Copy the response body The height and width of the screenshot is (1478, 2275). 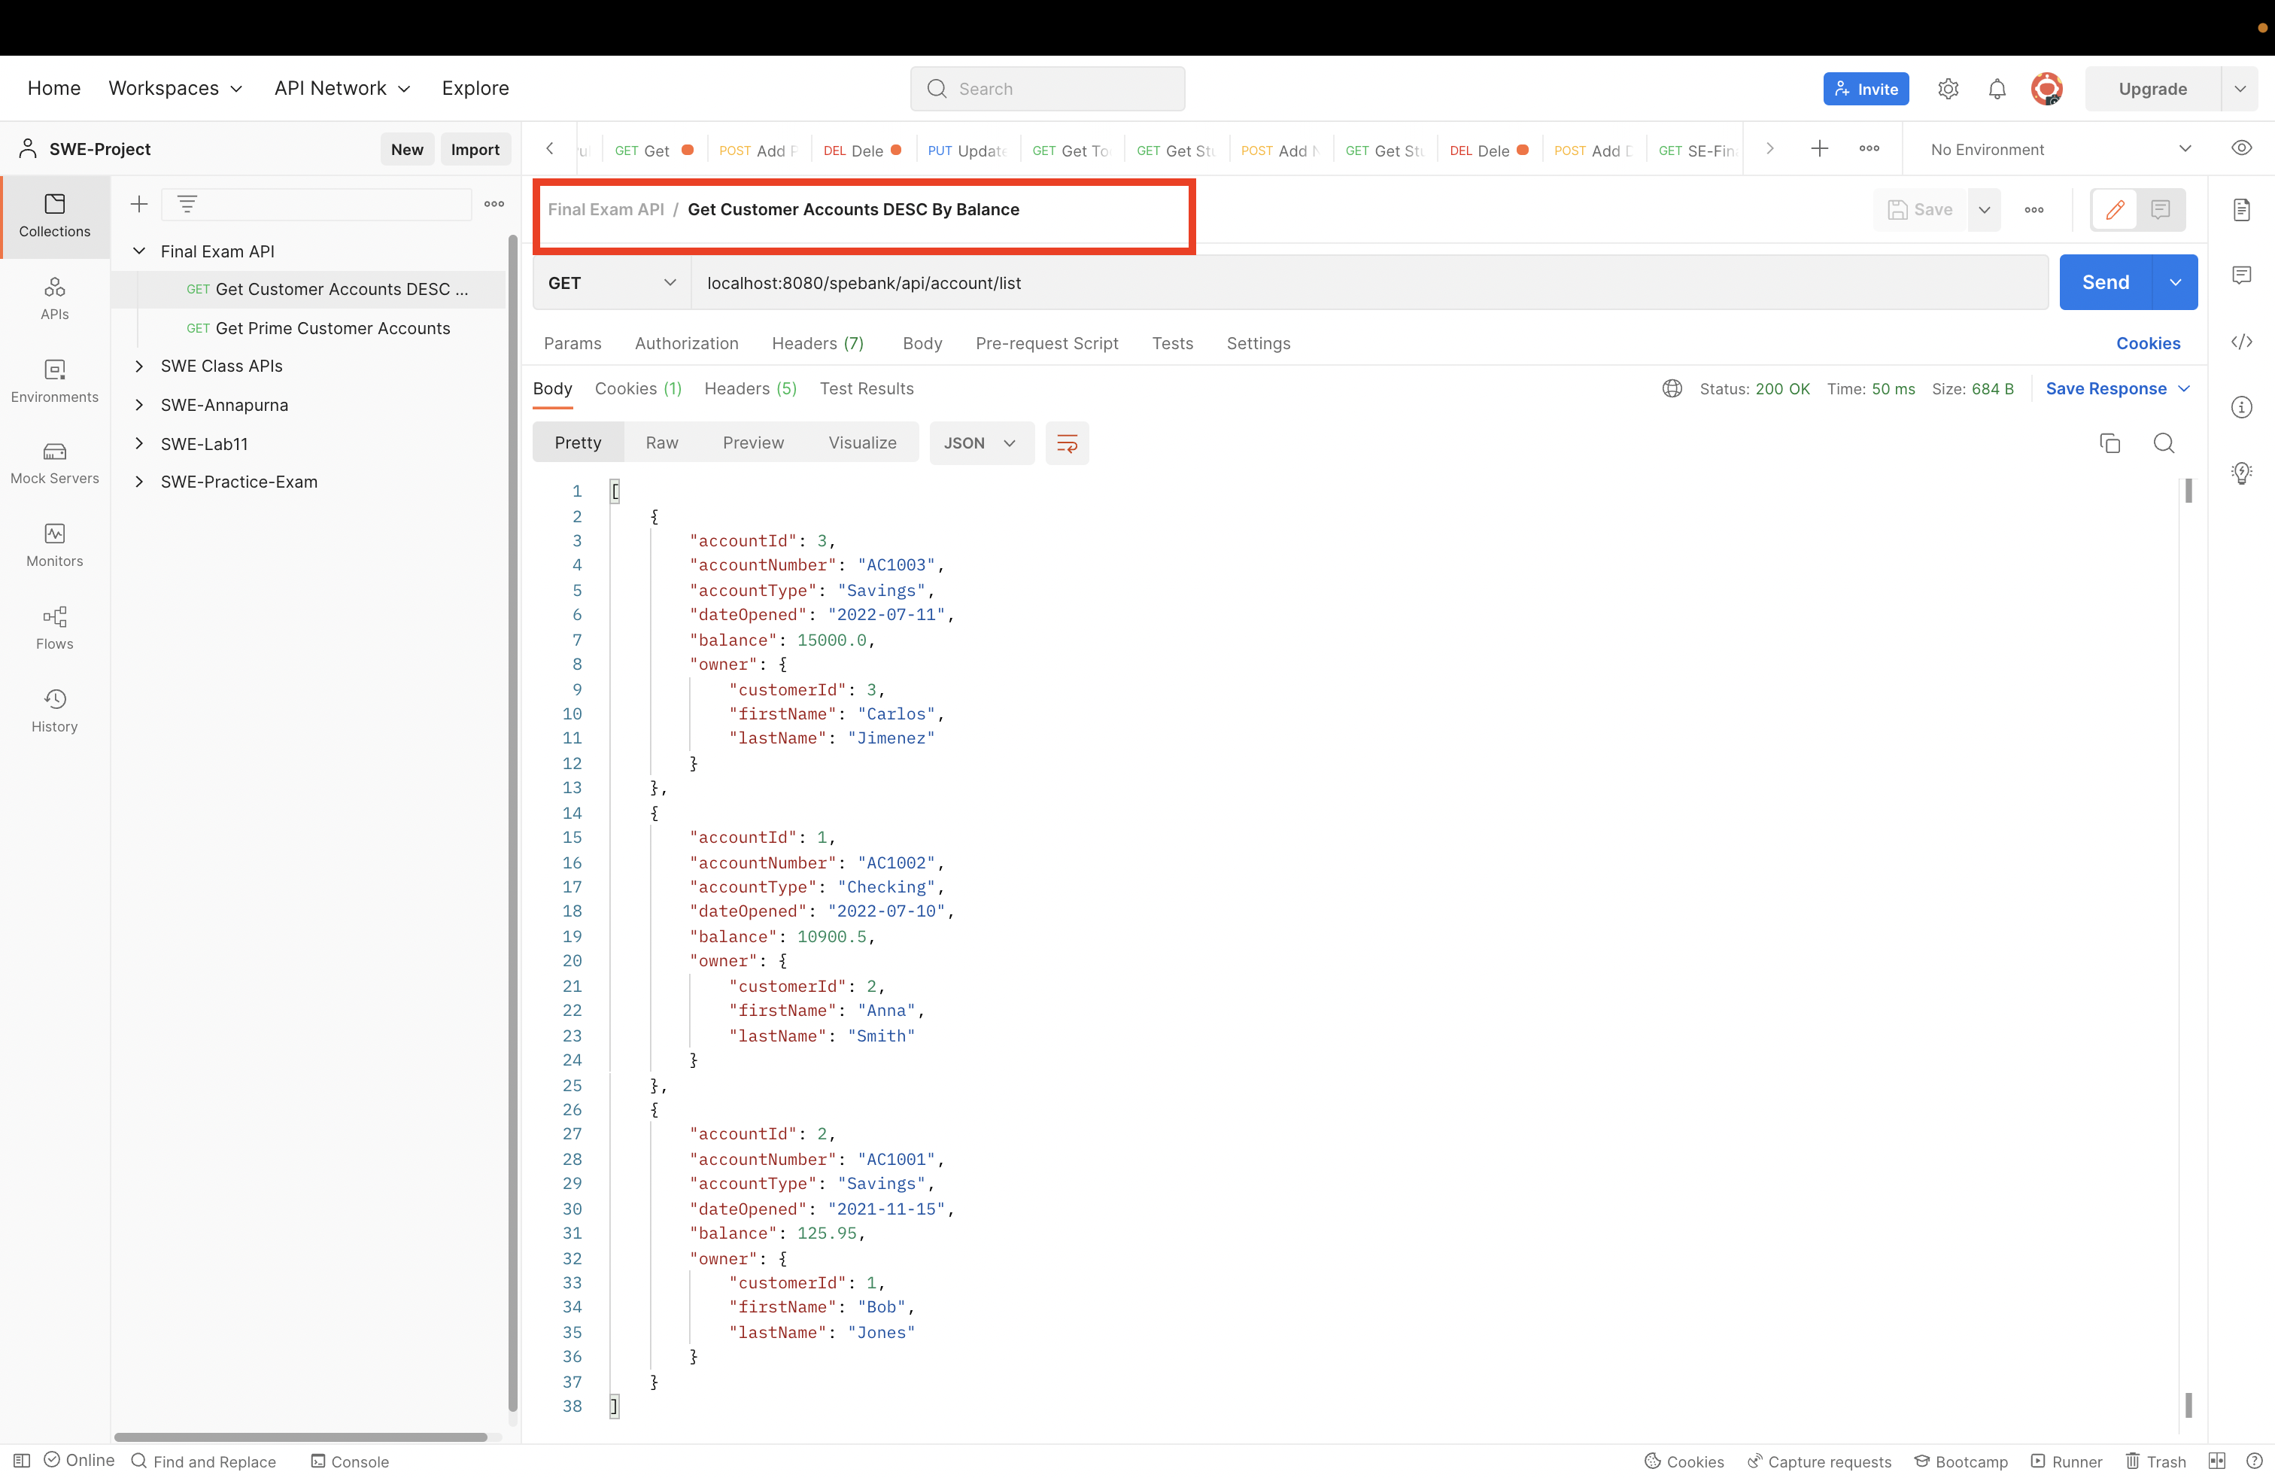(2110, 442)
